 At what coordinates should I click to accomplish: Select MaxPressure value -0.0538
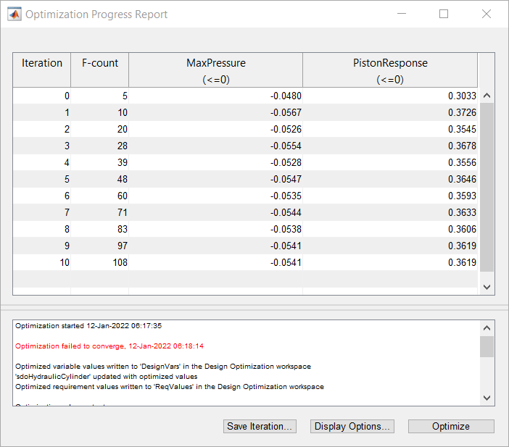pyautogui.click(x=216, y=229)
